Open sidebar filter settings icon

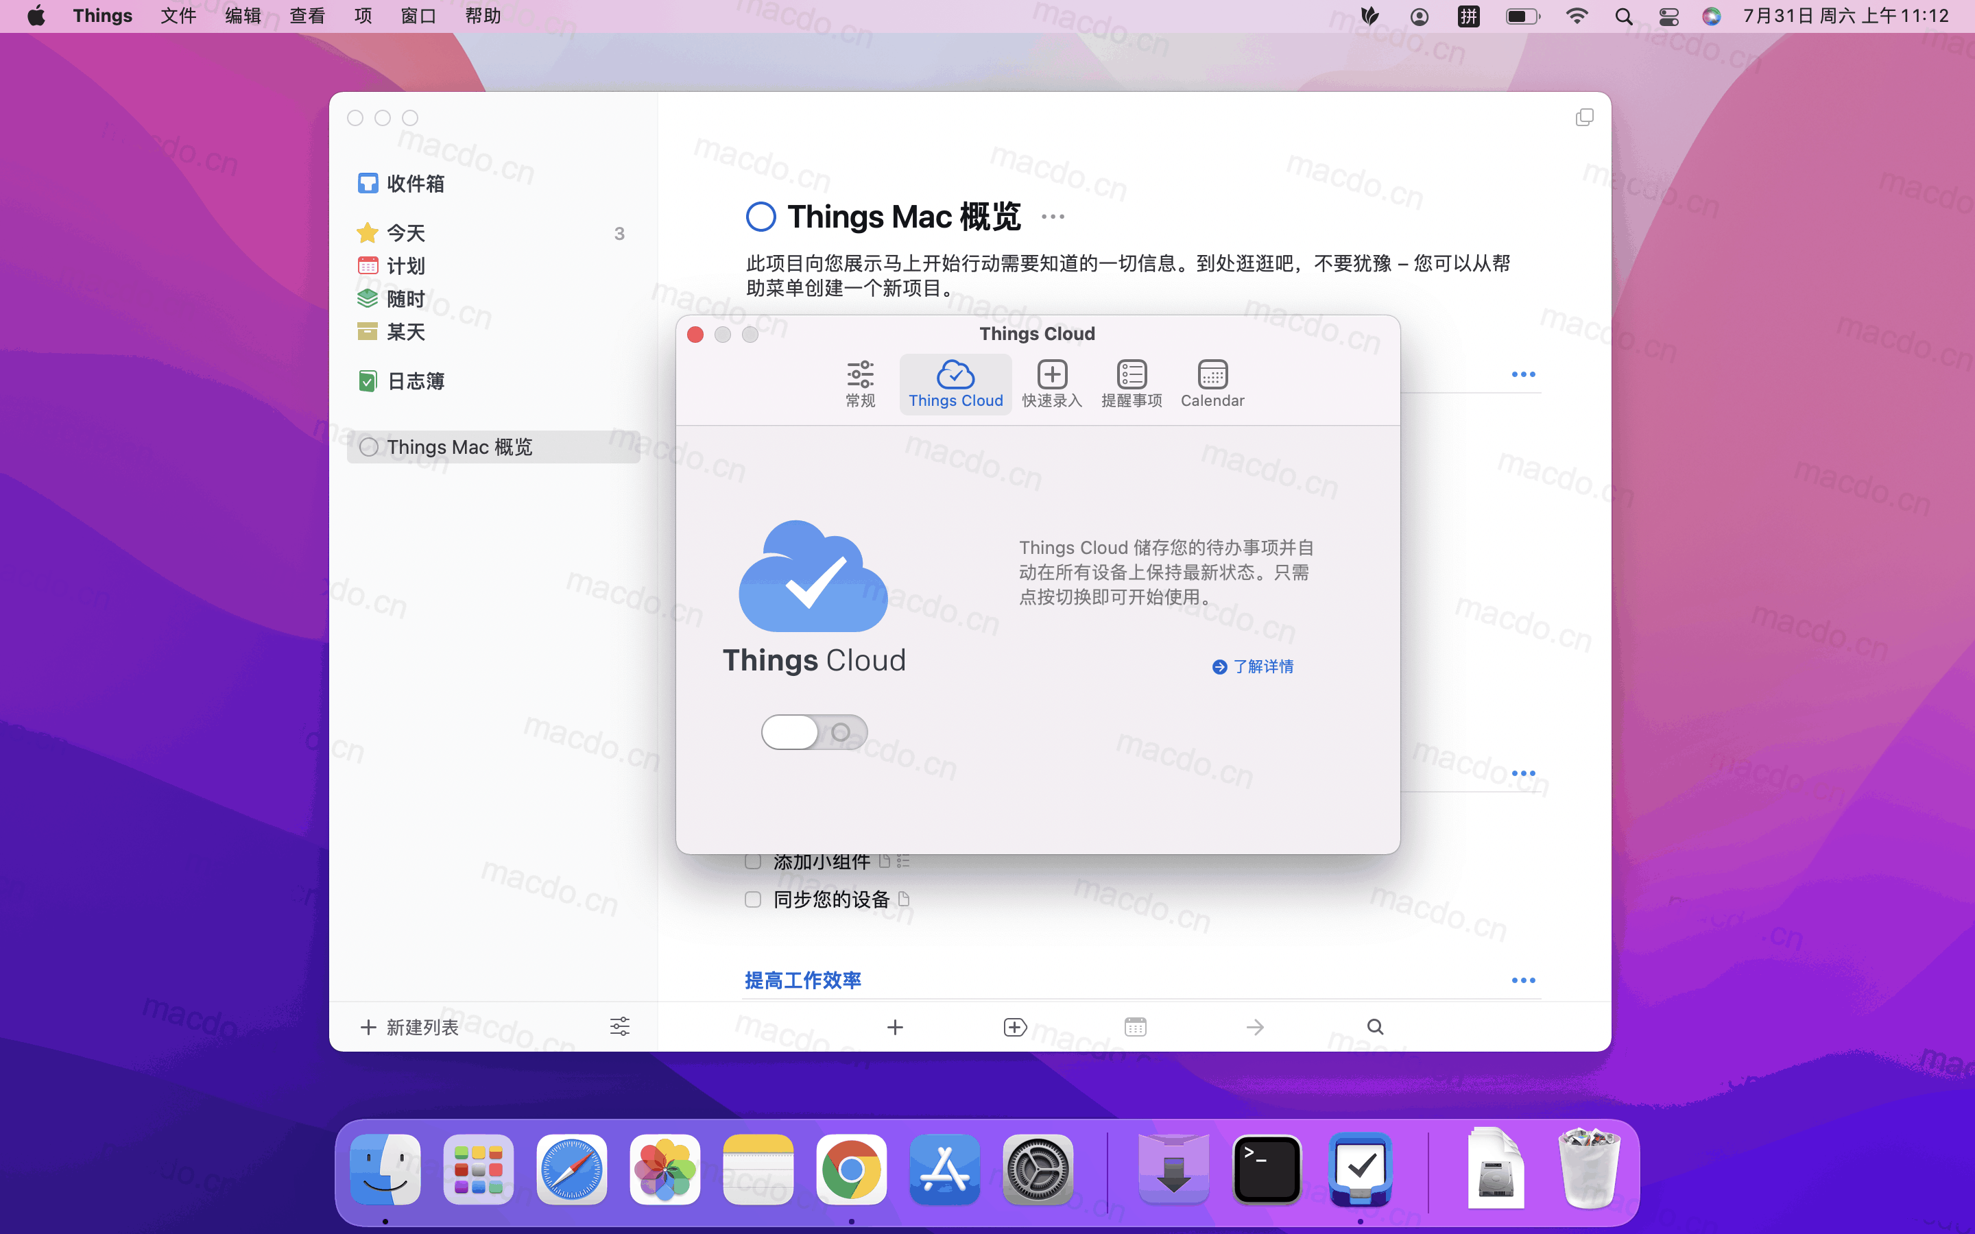pos(620,1027)
